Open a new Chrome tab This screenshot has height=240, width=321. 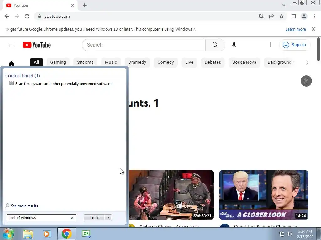click(x=85, y=5)
